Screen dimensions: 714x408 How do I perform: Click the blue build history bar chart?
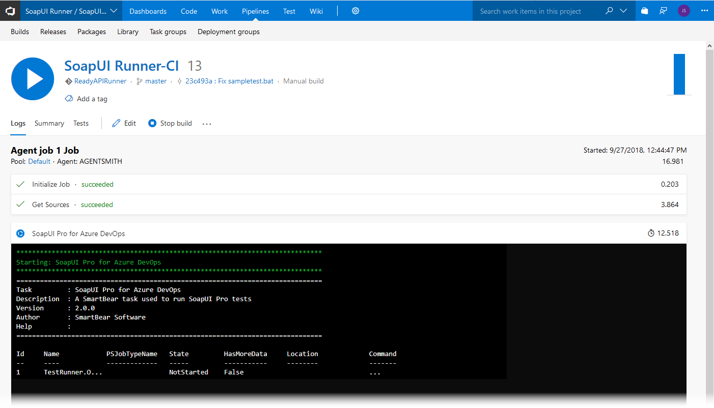point(679,74)
